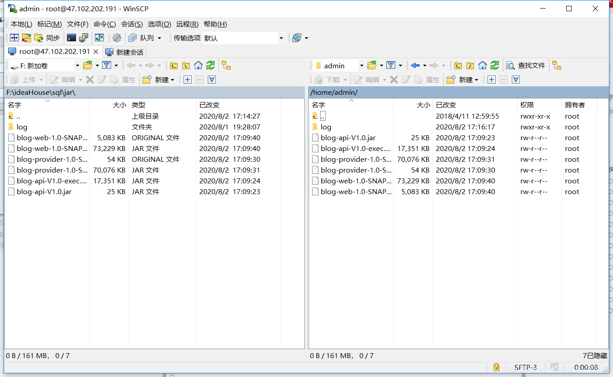Open the 选项(O) menu

click(159, 24)
